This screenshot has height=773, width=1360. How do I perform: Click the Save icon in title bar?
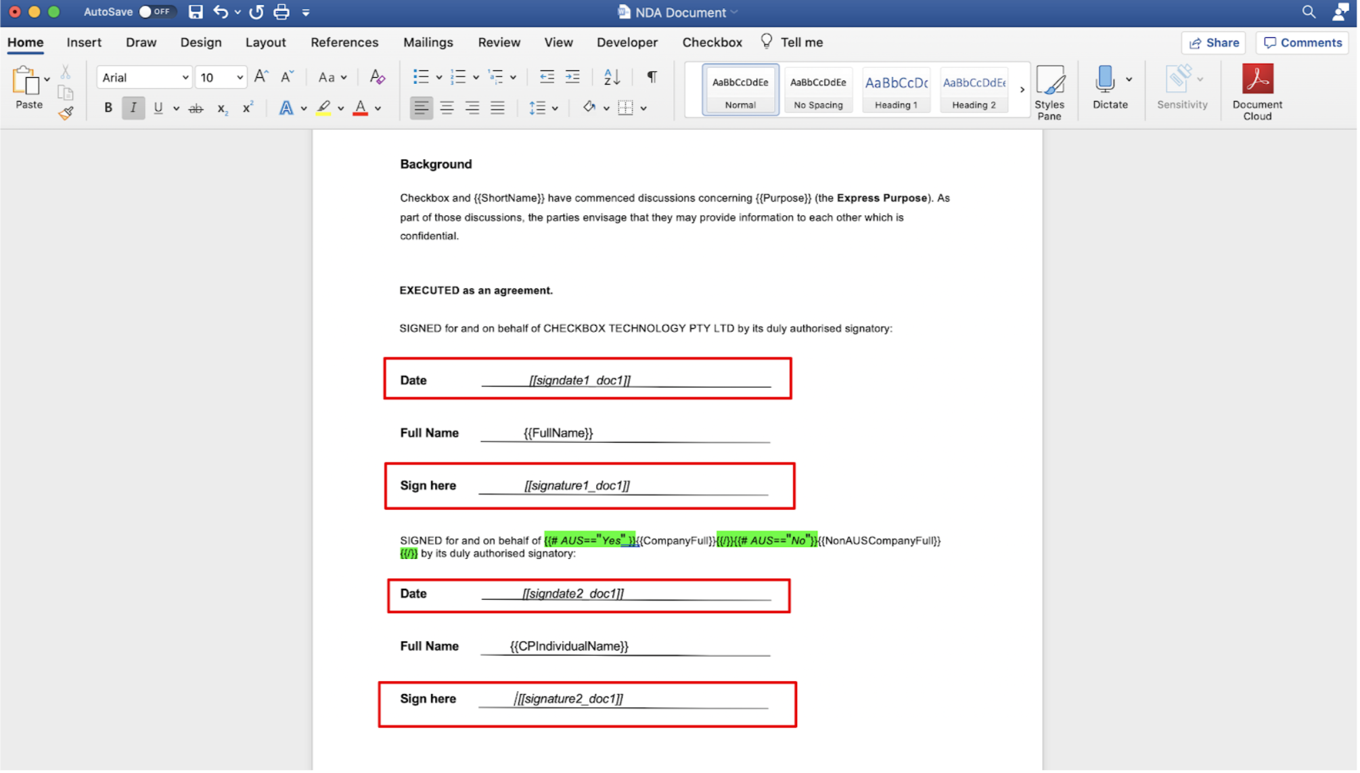click(x=196, y=12)
